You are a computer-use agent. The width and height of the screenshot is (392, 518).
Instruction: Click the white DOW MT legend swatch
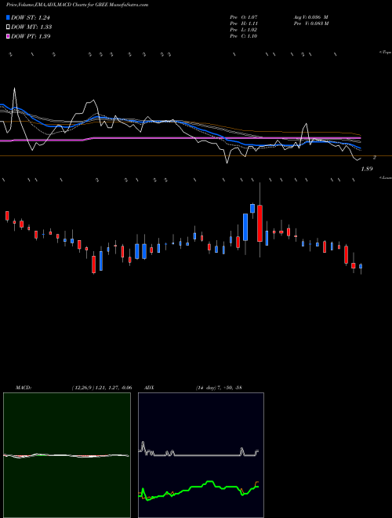8,27
